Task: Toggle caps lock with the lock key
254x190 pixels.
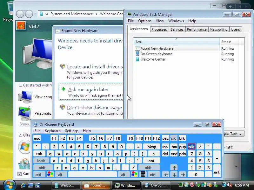Action: click(41, 161)
